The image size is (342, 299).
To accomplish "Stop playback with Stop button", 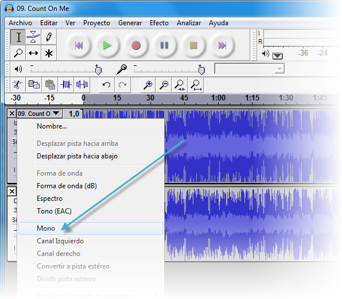I will click(193, 45).
